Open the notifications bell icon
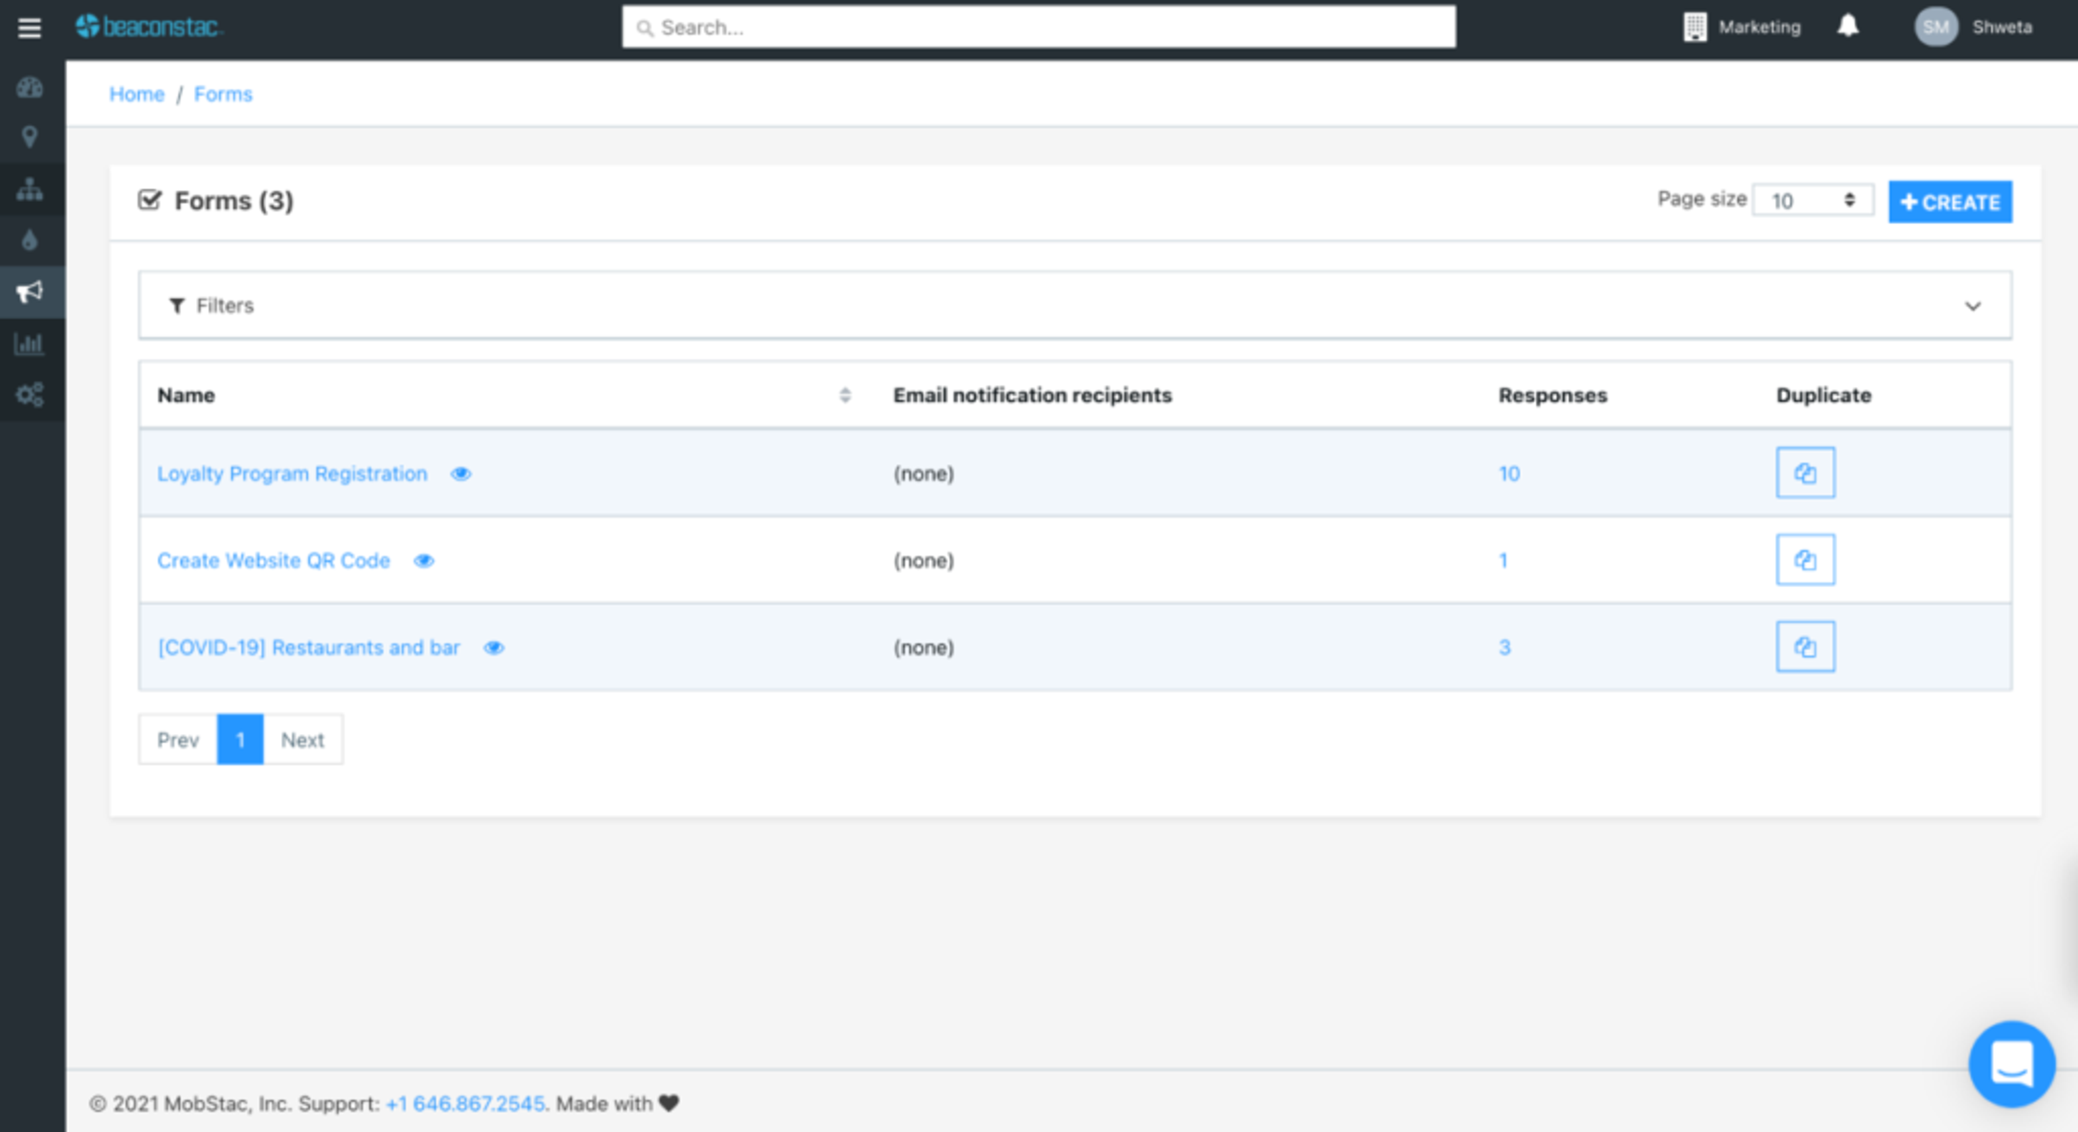2078x1132 pixels. point(1847,27)
